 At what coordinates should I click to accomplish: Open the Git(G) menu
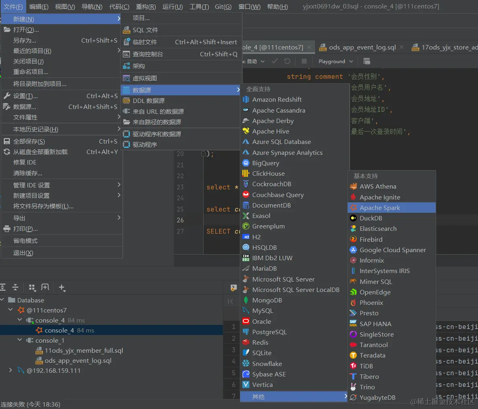223,6
